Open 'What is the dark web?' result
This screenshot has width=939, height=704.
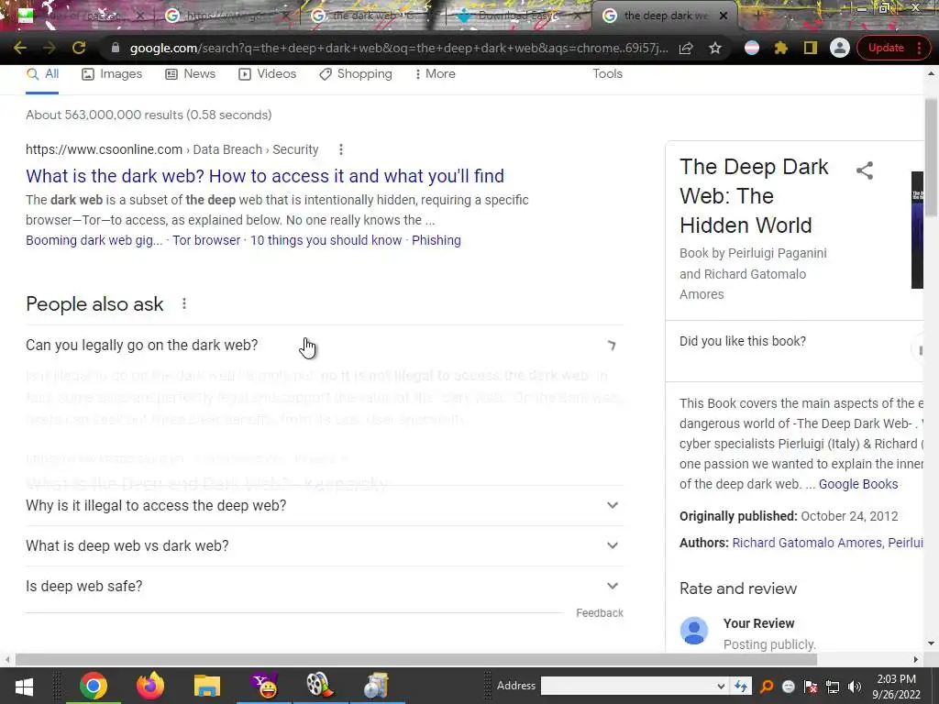click(265, 176)
